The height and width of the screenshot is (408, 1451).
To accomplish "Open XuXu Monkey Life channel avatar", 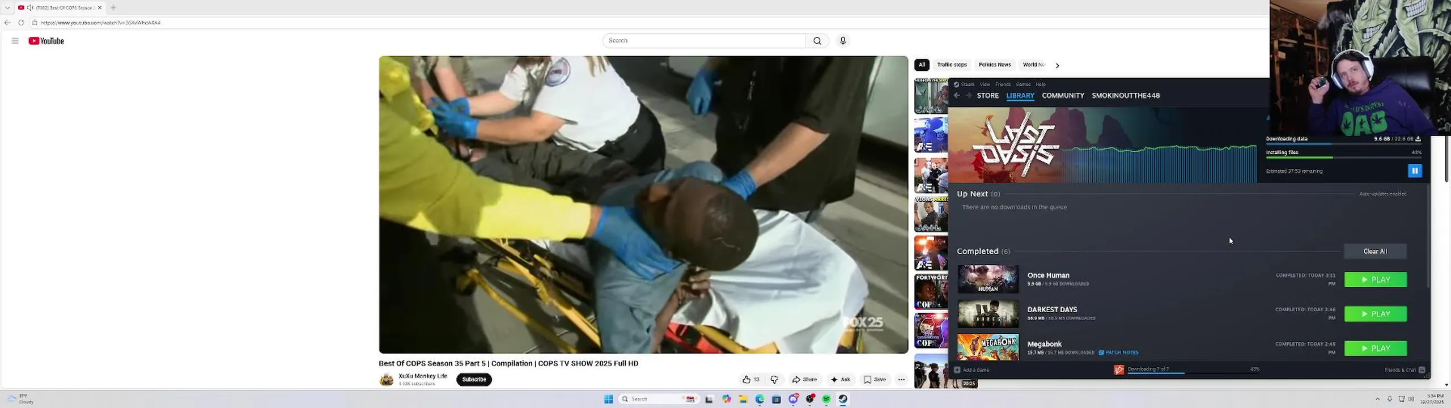I will pos(387,380).
